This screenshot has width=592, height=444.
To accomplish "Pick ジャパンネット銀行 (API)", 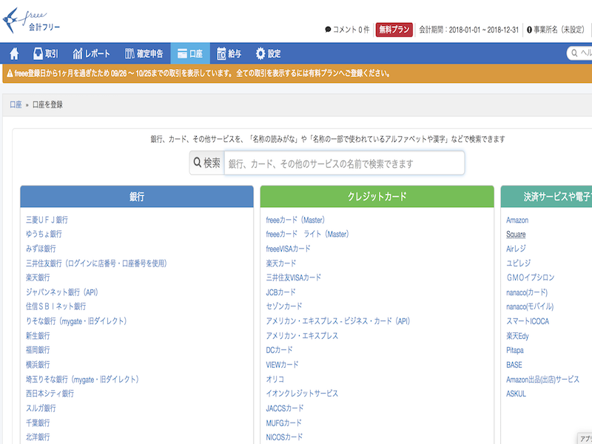I will [62, 292].
